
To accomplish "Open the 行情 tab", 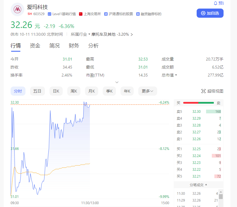I will [x=15, y=46].
